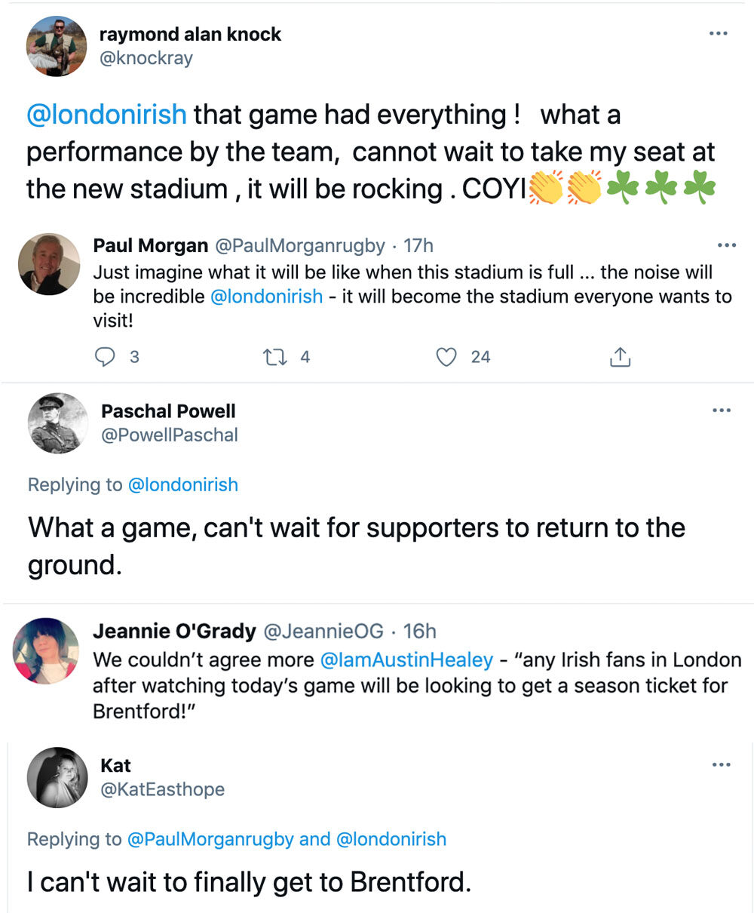Click the Jeannie O'Grady name link
This screenshot has height=913, width=754.
coord(174,631)
